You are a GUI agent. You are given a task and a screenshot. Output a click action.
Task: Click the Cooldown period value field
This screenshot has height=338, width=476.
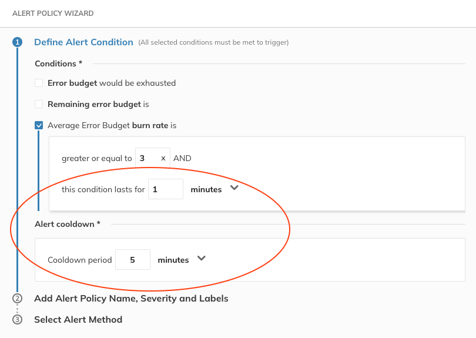tap(132, 260)
